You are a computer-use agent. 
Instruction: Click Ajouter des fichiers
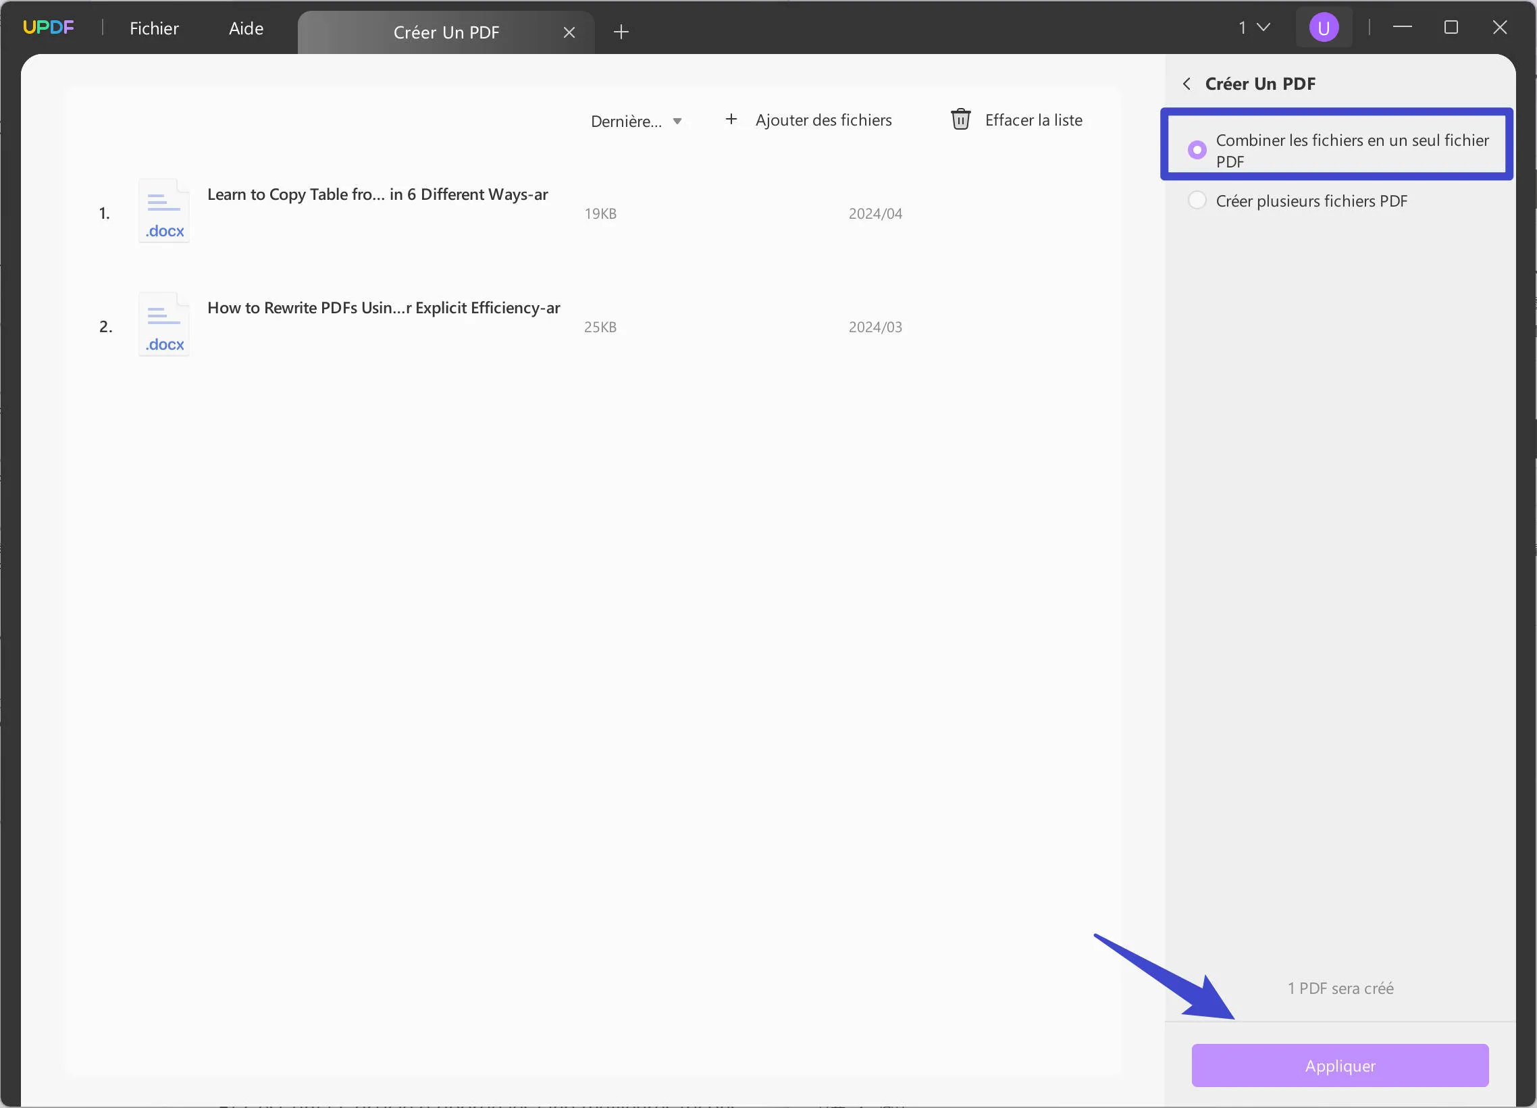coord(824,120)
